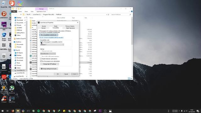Select Downloads in Quick access sidebar
This screenshot has width=201, height=113.
pos(20,20)
